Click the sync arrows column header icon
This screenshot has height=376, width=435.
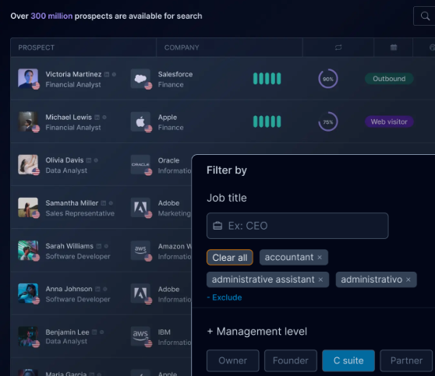pos(338,47)
